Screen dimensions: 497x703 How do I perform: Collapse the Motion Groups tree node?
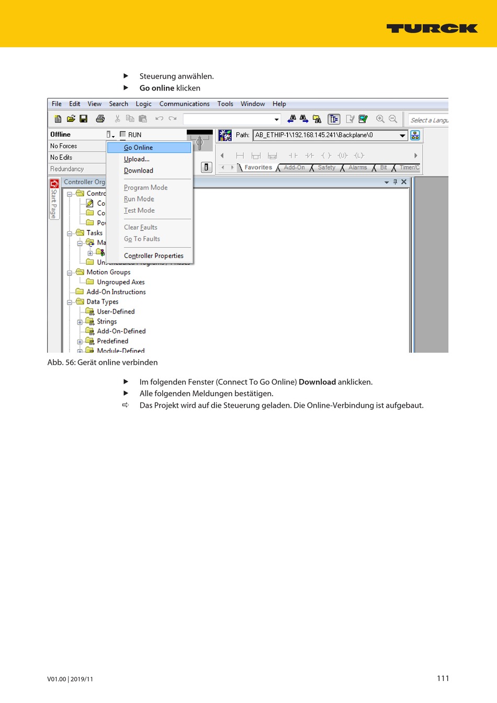tap(70, 273)
